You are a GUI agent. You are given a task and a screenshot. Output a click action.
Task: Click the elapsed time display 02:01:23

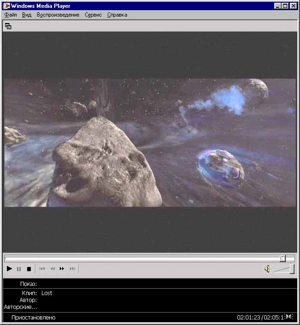pos(248,318)
